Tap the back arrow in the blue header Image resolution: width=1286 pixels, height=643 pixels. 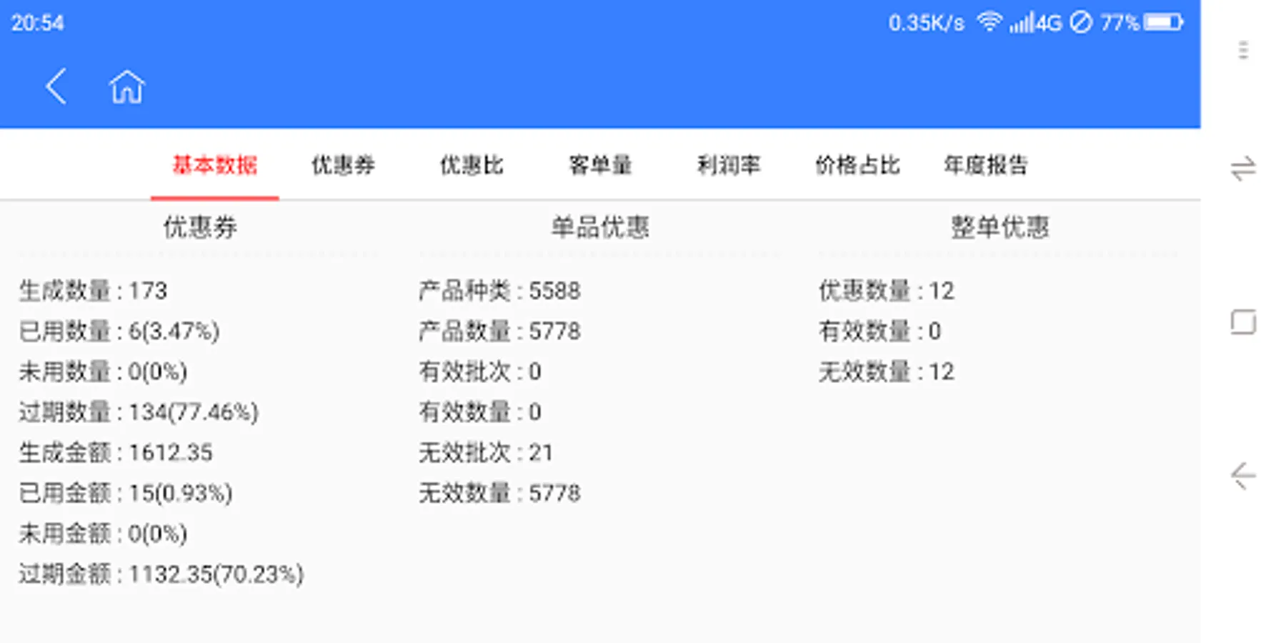click(x=56, y=86)
